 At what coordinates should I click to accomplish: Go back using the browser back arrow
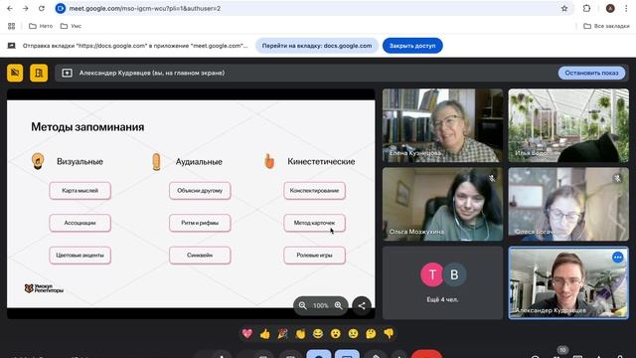coord(10,8)
